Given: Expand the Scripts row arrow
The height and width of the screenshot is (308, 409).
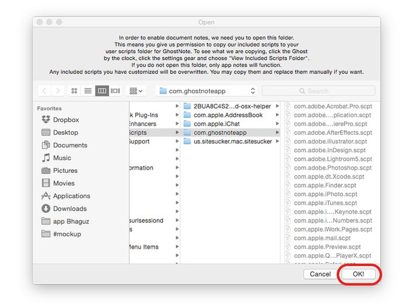Looking at the screenshot, I should 177,132.
